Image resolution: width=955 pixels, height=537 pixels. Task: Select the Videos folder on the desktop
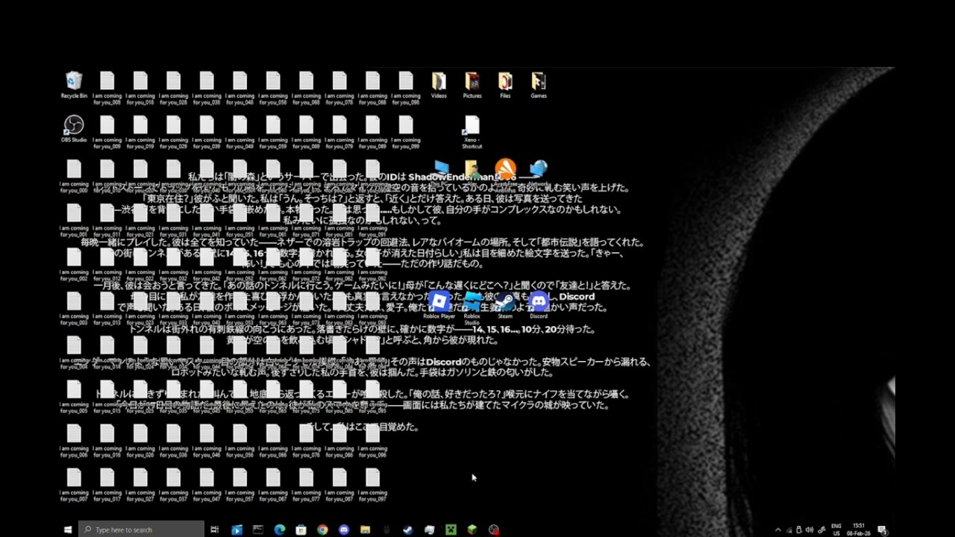[439, 86]
